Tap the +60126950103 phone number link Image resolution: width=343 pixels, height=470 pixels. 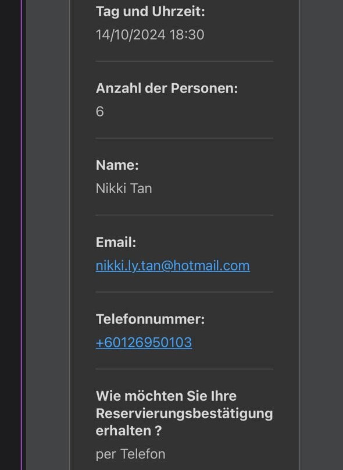(144, 343)
